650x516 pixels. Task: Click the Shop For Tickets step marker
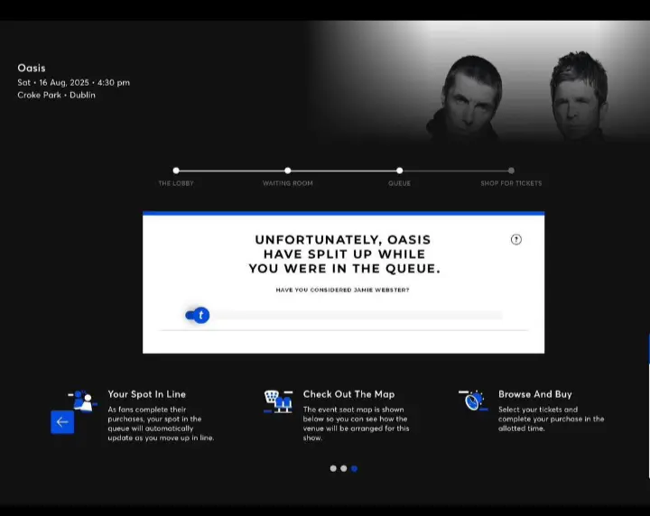click(511, 170)
